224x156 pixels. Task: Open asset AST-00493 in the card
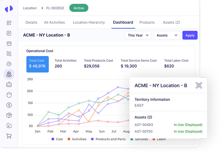[144, 125]
